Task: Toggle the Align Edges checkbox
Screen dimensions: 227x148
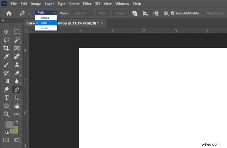Action: (x=204, y=13)
